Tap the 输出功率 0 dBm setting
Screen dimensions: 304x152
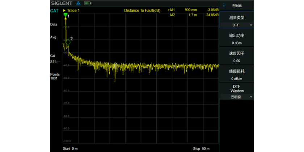point(237,39)
